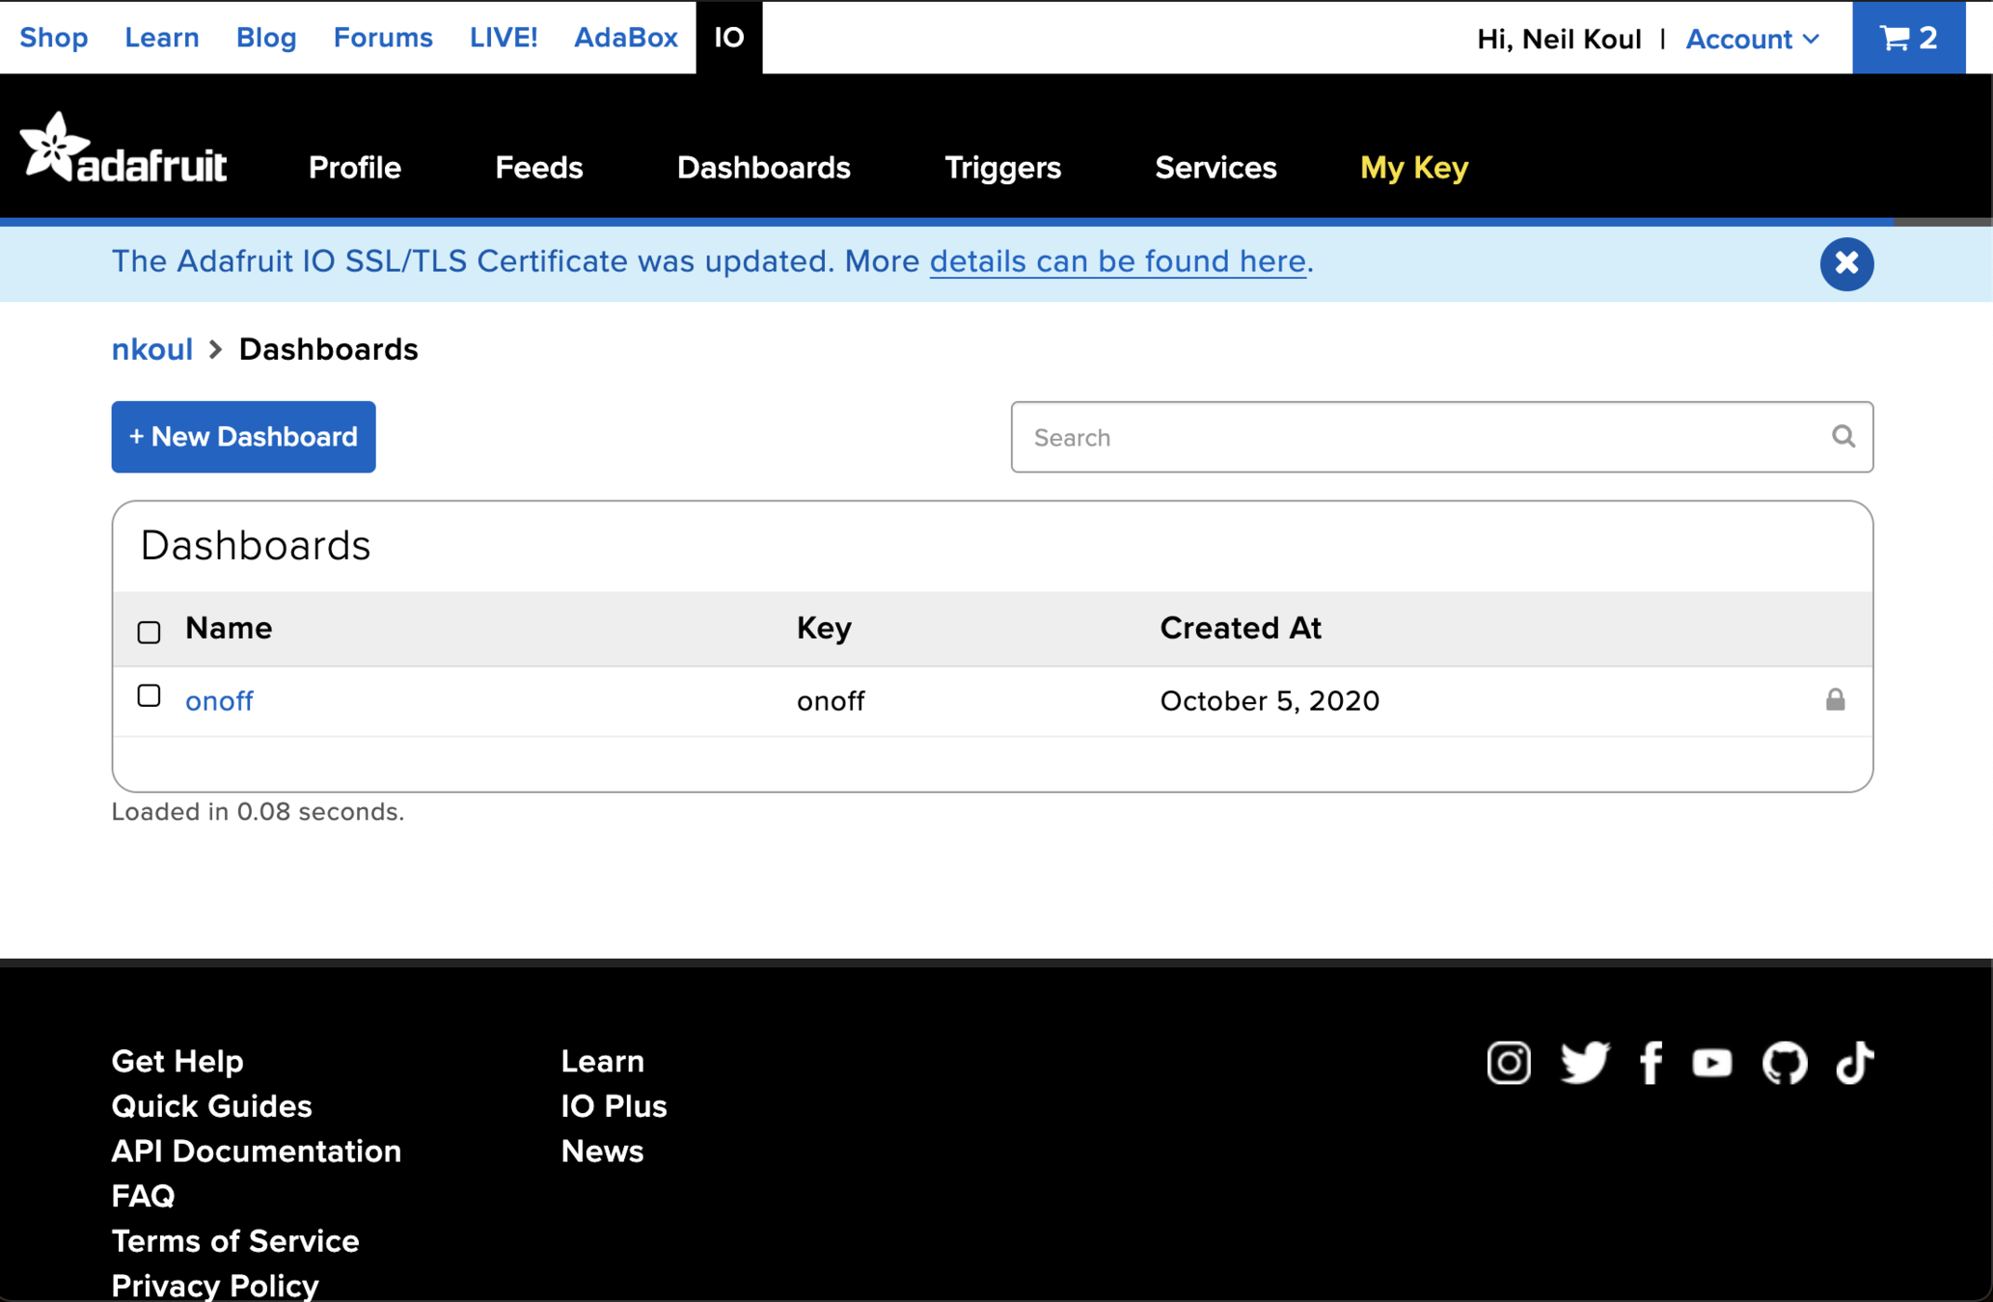Screen dimensions: 1993x1302
Task: Open the Feeds menu item
Action: (538, 168)
